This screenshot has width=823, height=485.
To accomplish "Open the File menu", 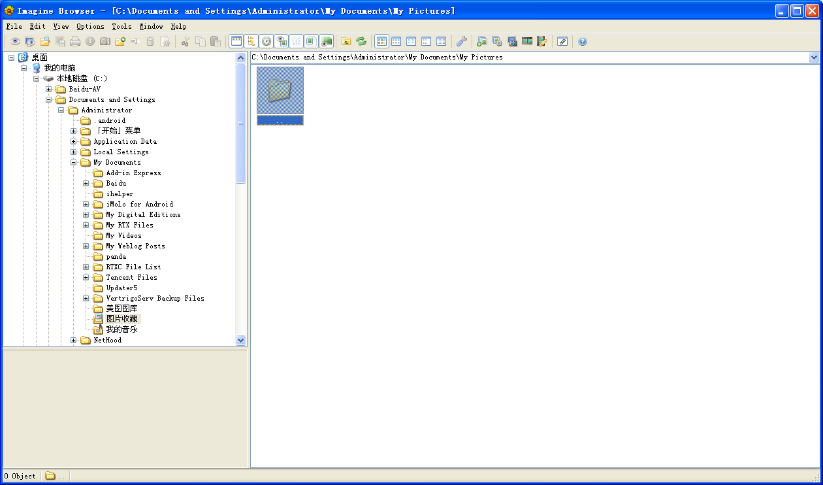I will (x=14, y=27).
